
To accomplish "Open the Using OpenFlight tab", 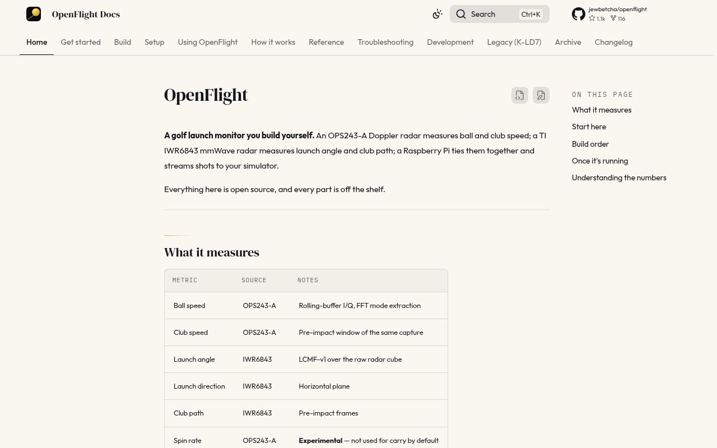I will point(208,42).
